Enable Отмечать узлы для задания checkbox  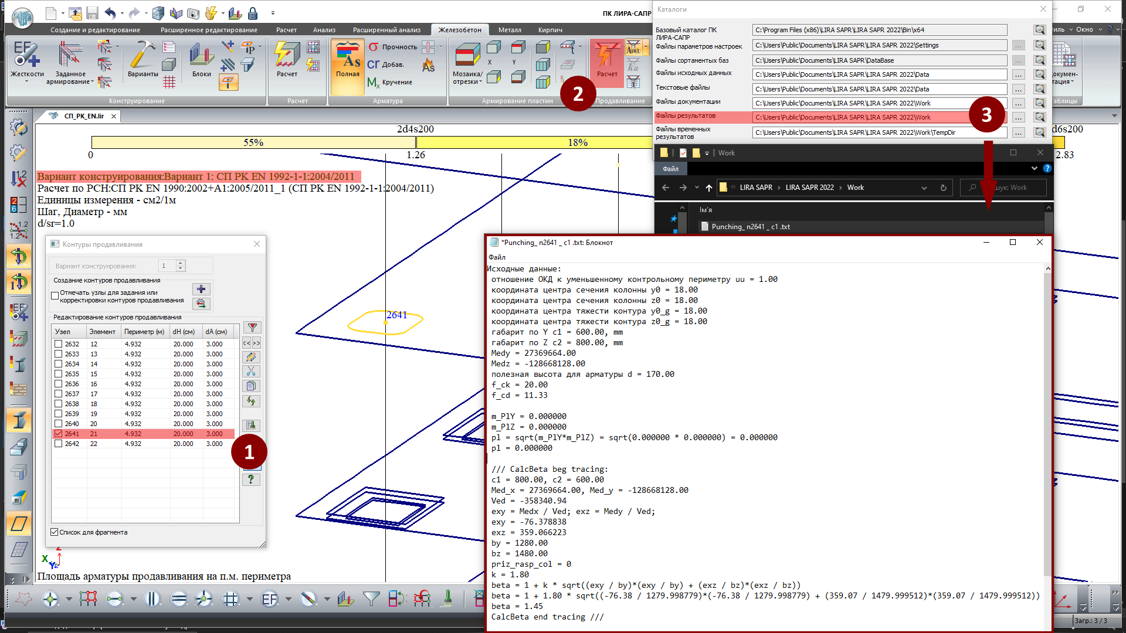(55, 296)
